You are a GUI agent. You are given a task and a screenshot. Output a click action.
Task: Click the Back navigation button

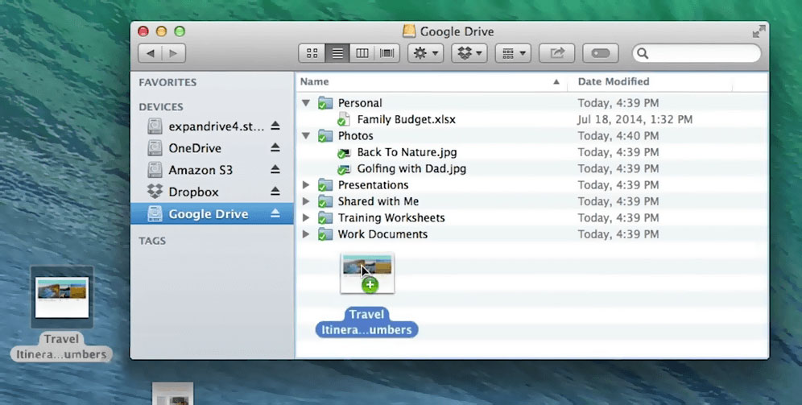pyautogui.click(x=151, y=53)
